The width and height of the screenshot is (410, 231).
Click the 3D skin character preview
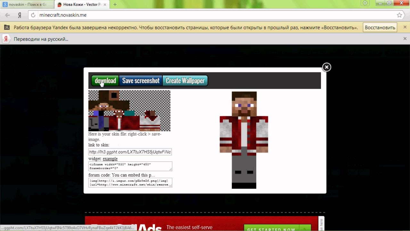coord(244,140)
